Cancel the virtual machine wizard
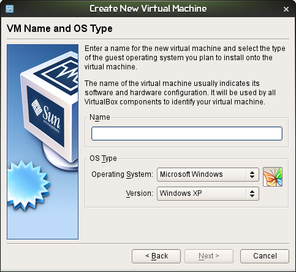The height and width of the screenshot is (272, 296). 265,256
